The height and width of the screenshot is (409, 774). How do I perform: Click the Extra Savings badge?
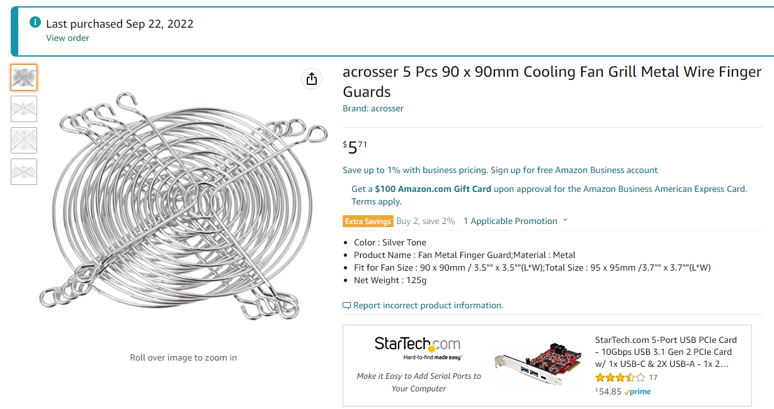pos(368,221)
